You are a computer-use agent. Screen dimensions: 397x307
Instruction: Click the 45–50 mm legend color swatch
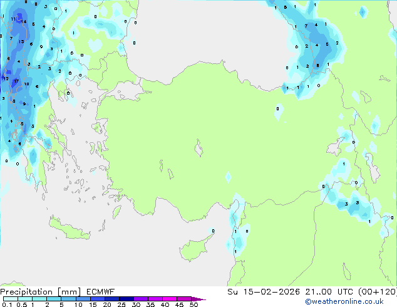(x=184, y=299)
